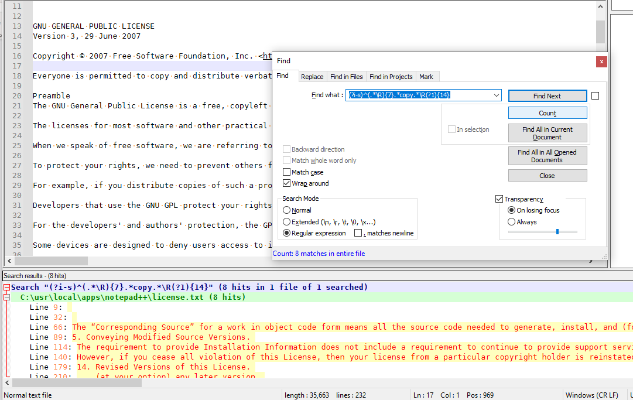Click Find All in Current Document
Image resolution: width=633 pixels, height=400 pixels.
coord(548,133)
